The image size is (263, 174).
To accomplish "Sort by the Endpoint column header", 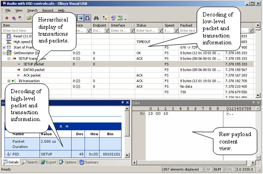I will [100, 25].
